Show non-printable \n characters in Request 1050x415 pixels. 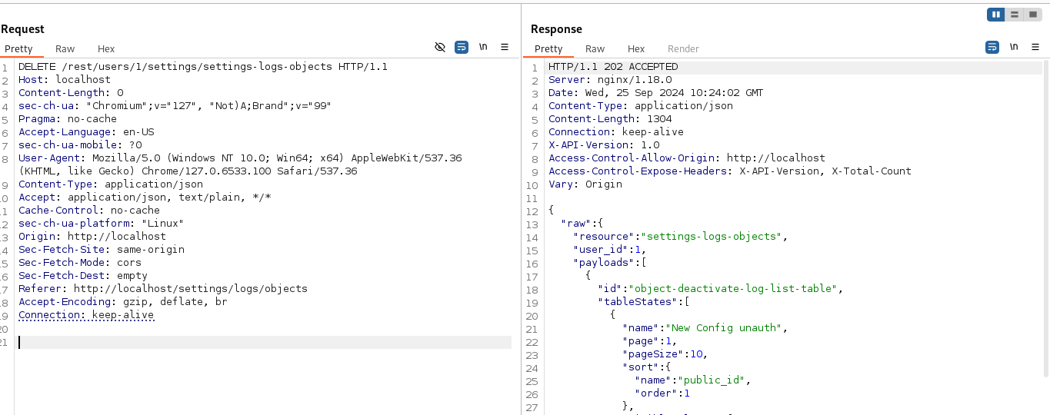(483, 47)
